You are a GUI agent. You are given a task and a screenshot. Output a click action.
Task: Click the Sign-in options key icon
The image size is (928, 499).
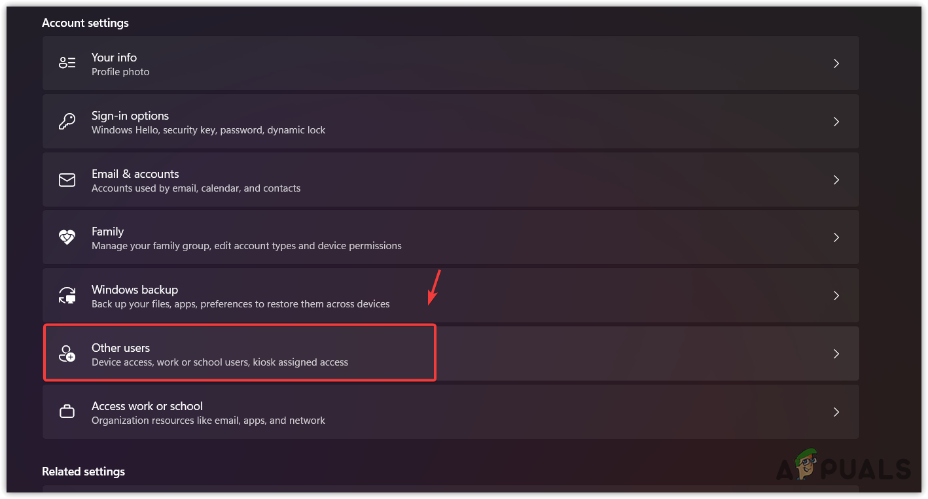click(x=67, y=122)
